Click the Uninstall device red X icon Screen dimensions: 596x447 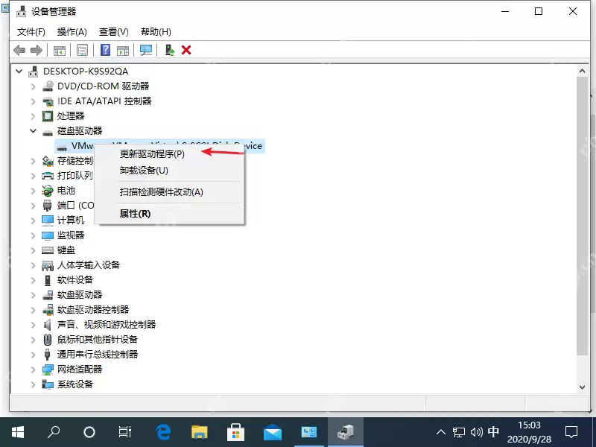coord(186,50)
